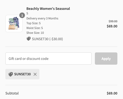
Task: Remove the SUNSET30 discount code
Action: coord(35,74)
